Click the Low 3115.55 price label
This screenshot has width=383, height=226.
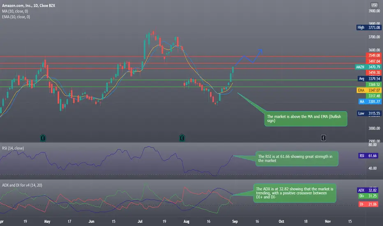pos(369,113)
